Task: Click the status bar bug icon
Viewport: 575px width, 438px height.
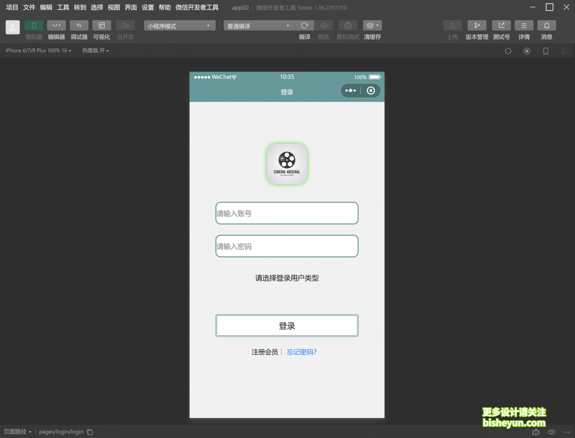Action: click(536, 432)
